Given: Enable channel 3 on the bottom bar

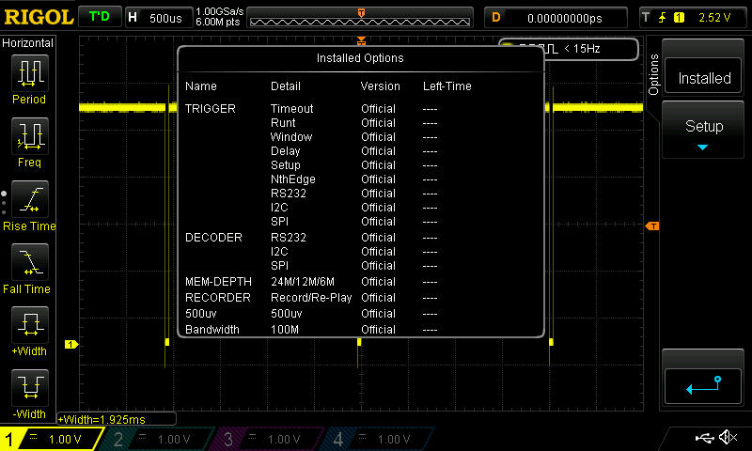Looking at the screenshot, I should [267, 439].
